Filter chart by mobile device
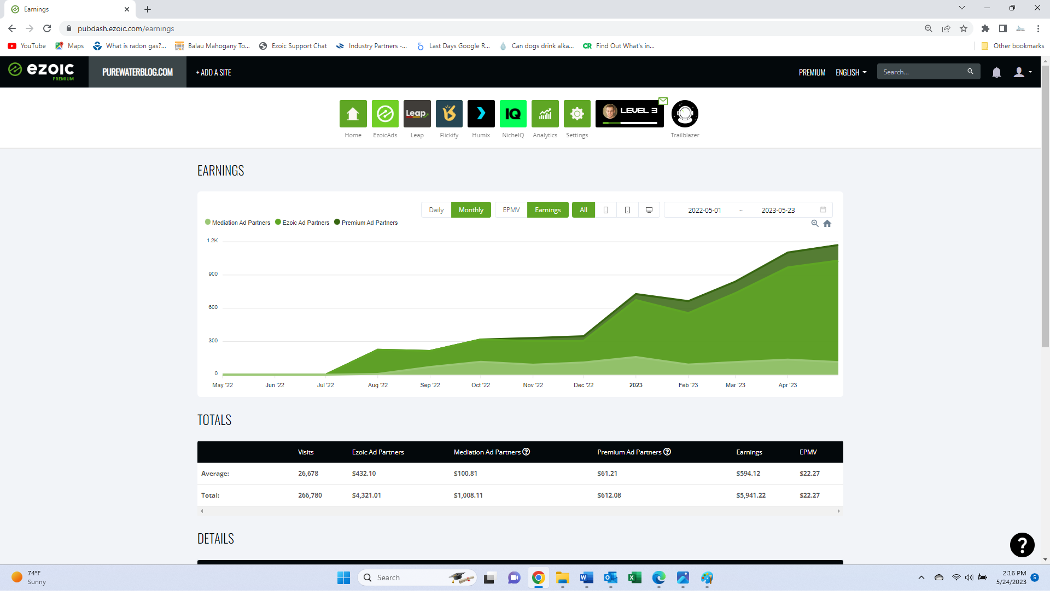 [606, 210]
